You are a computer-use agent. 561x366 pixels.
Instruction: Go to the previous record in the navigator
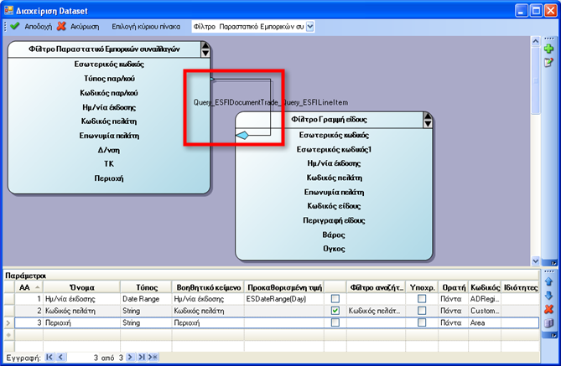click(x=61, y=357)
